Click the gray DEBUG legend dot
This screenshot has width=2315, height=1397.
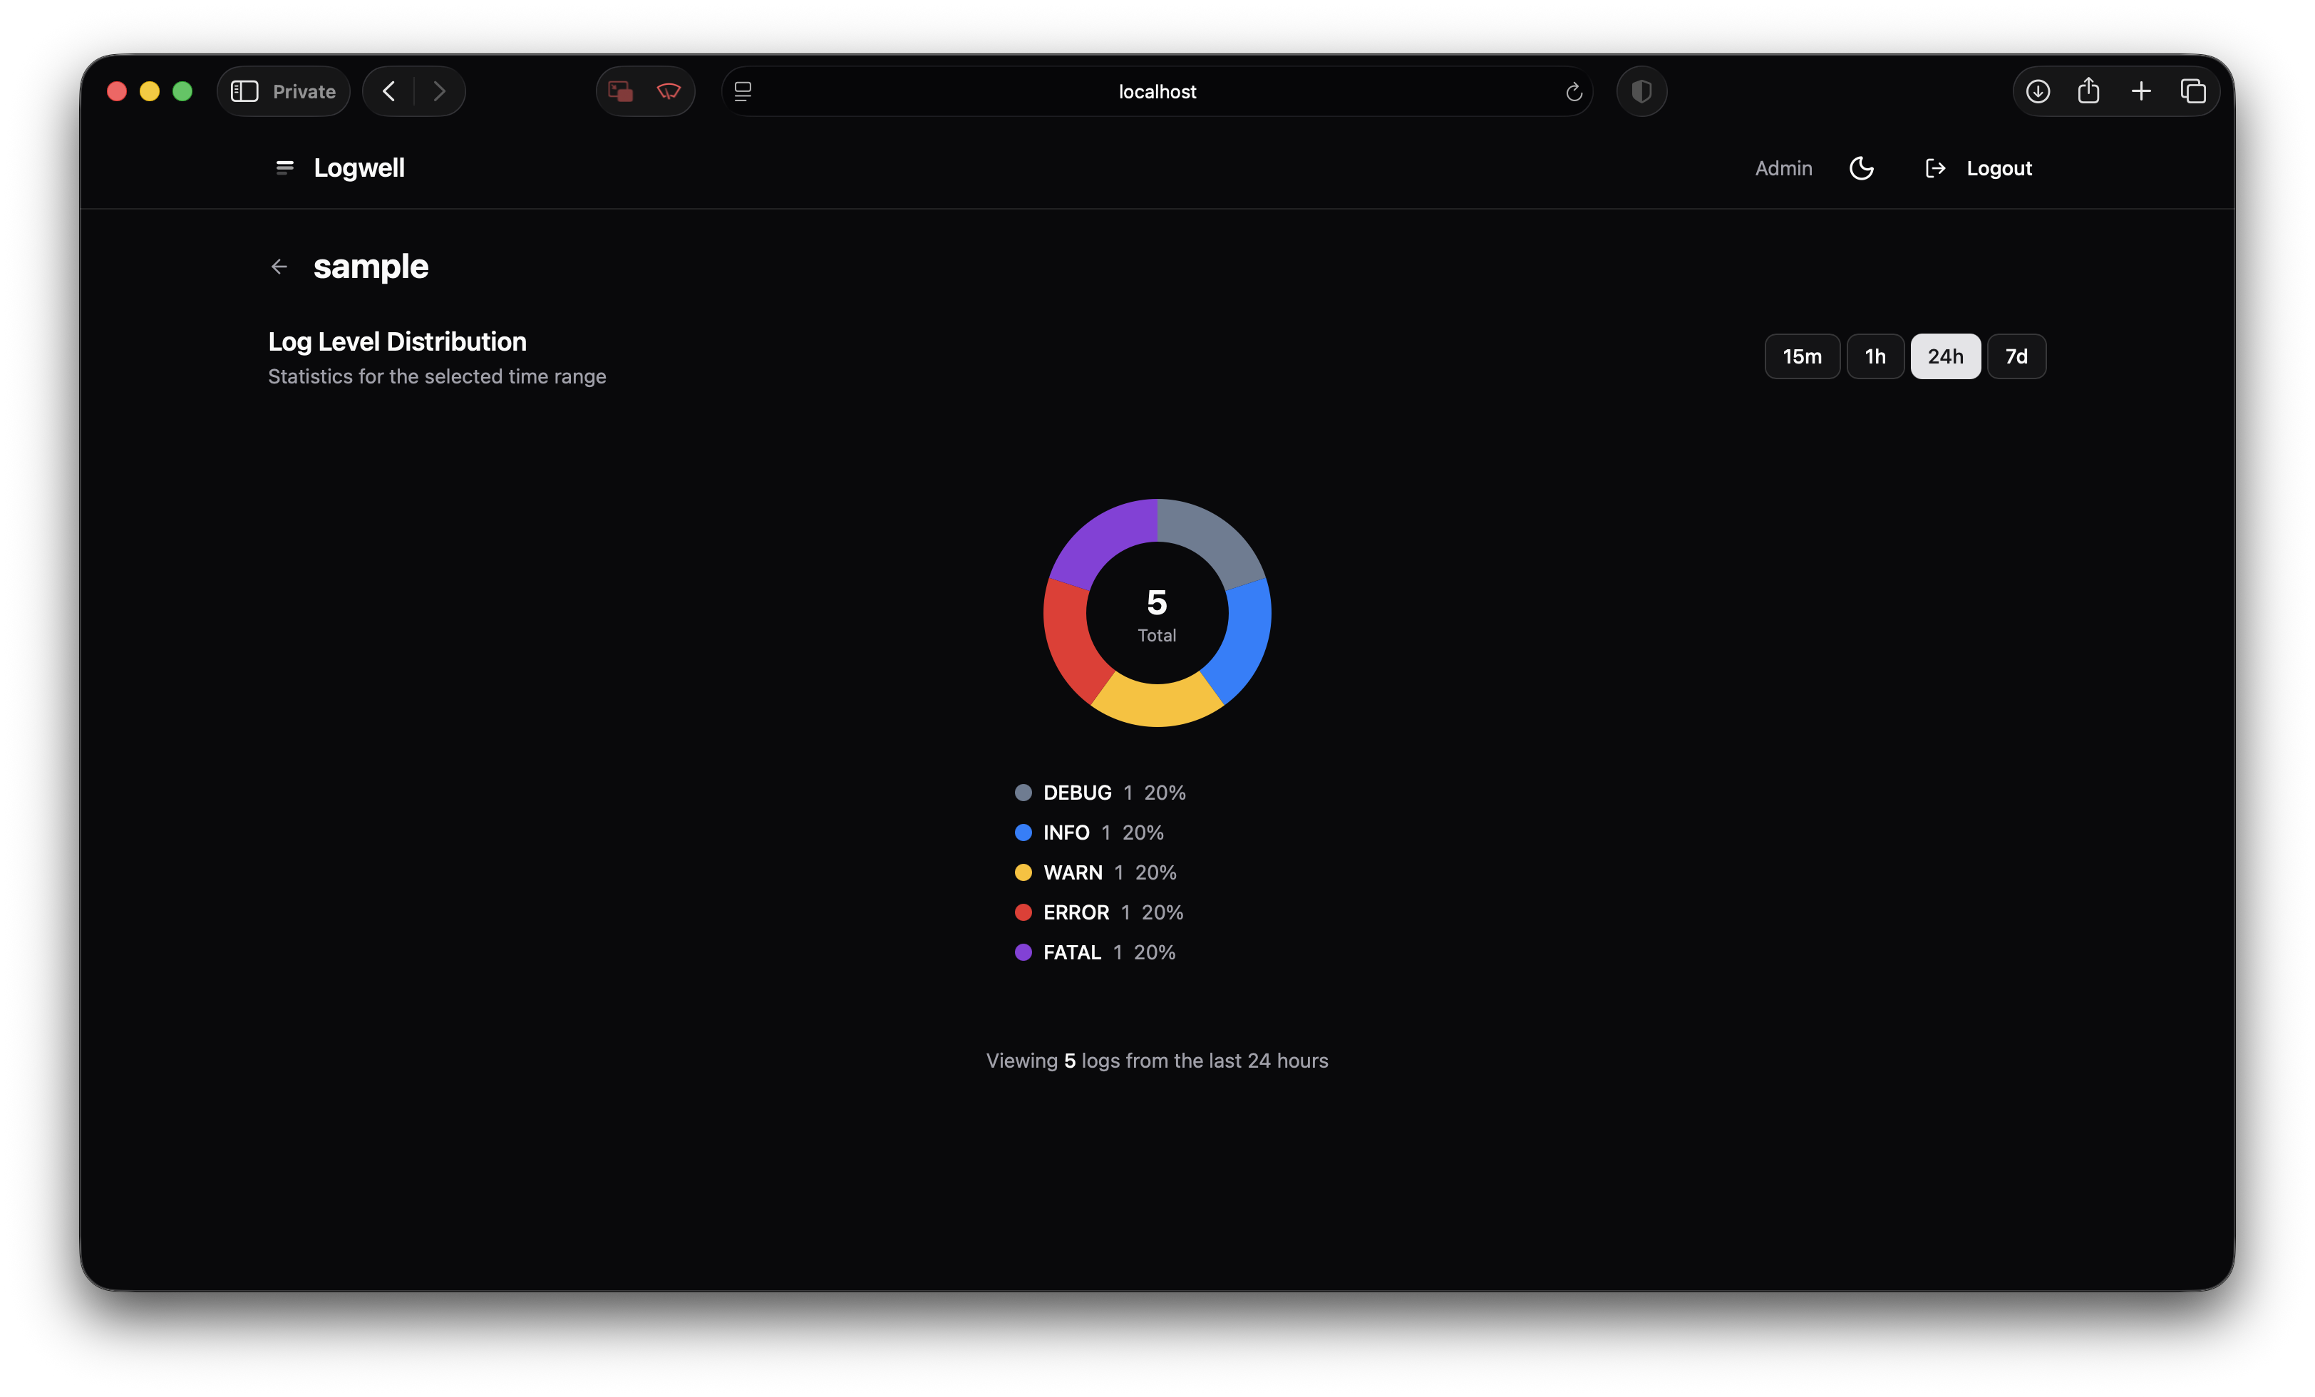tap(1024, 792)
